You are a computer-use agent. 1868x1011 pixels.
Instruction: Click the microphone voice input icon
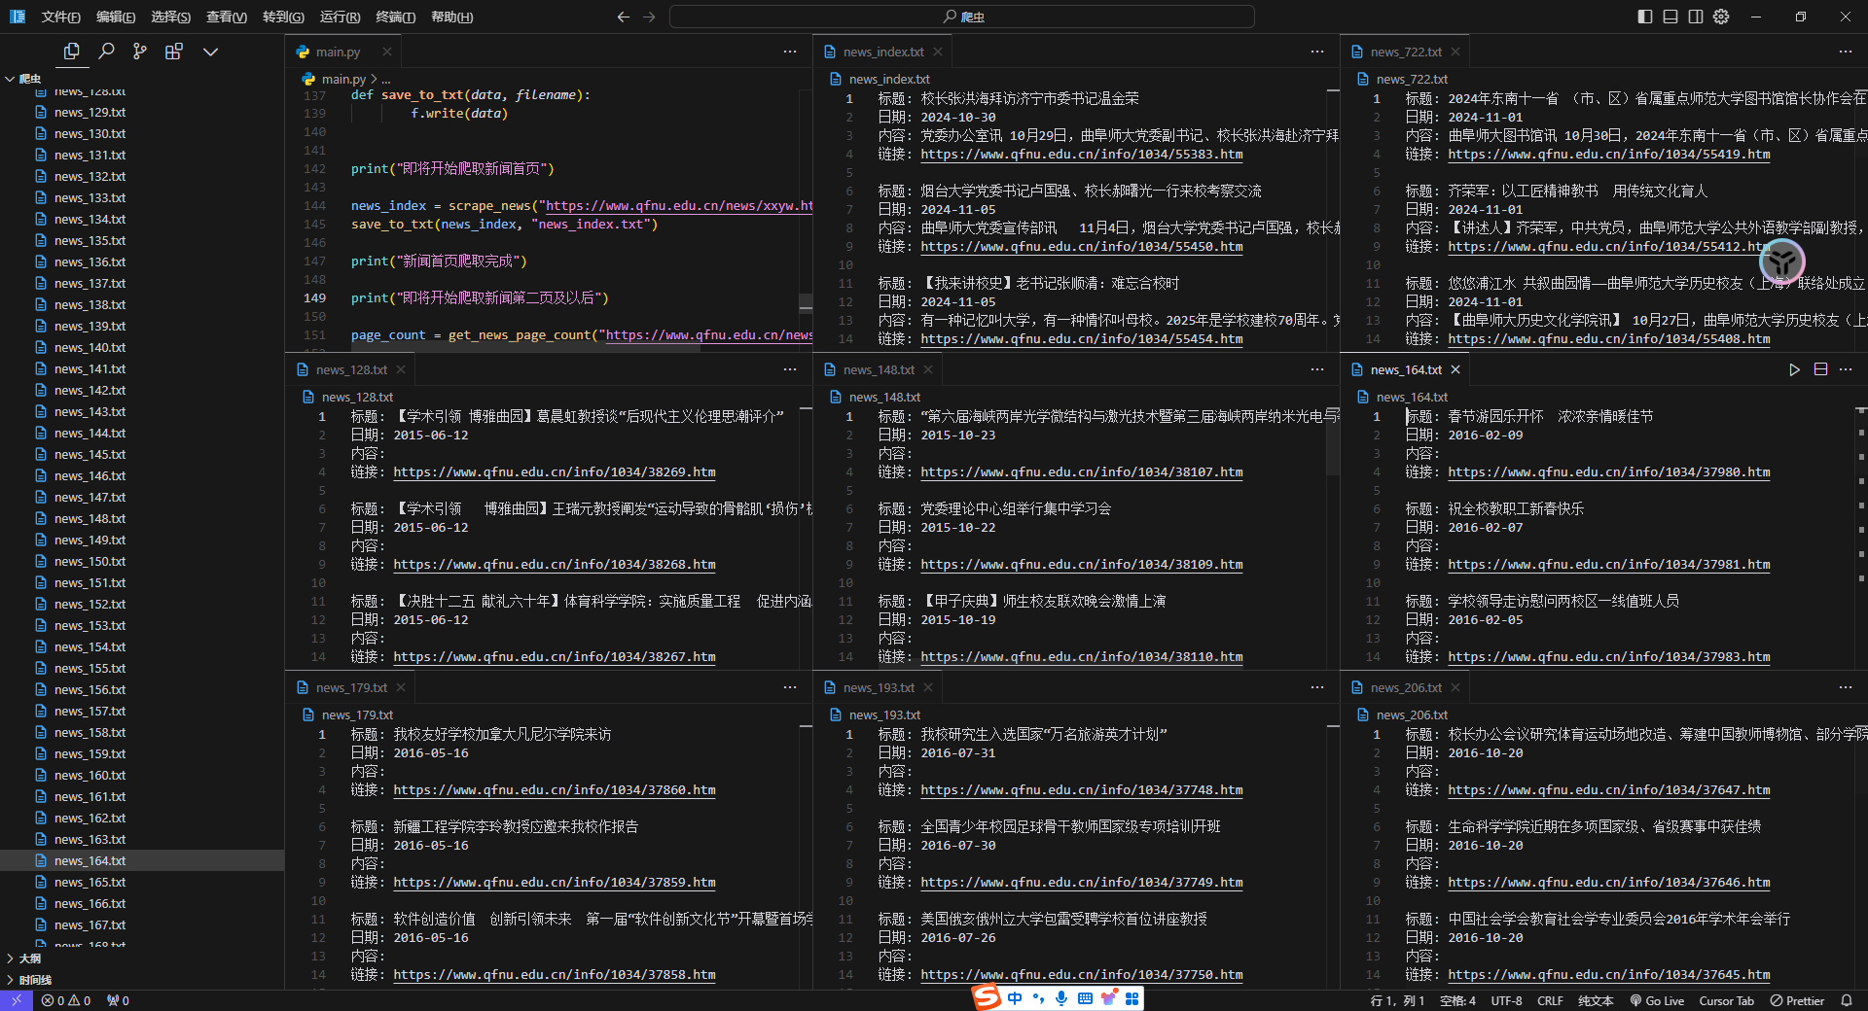pyautogui.click(x=1061, y=998)
